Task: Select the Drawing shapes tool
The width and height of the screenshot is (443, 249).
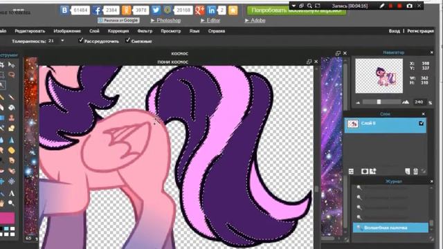Action: click(11, 129)
